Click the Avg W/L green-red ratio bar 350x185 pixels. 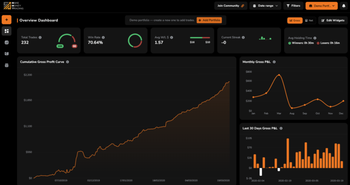click(x=200, y=38)
